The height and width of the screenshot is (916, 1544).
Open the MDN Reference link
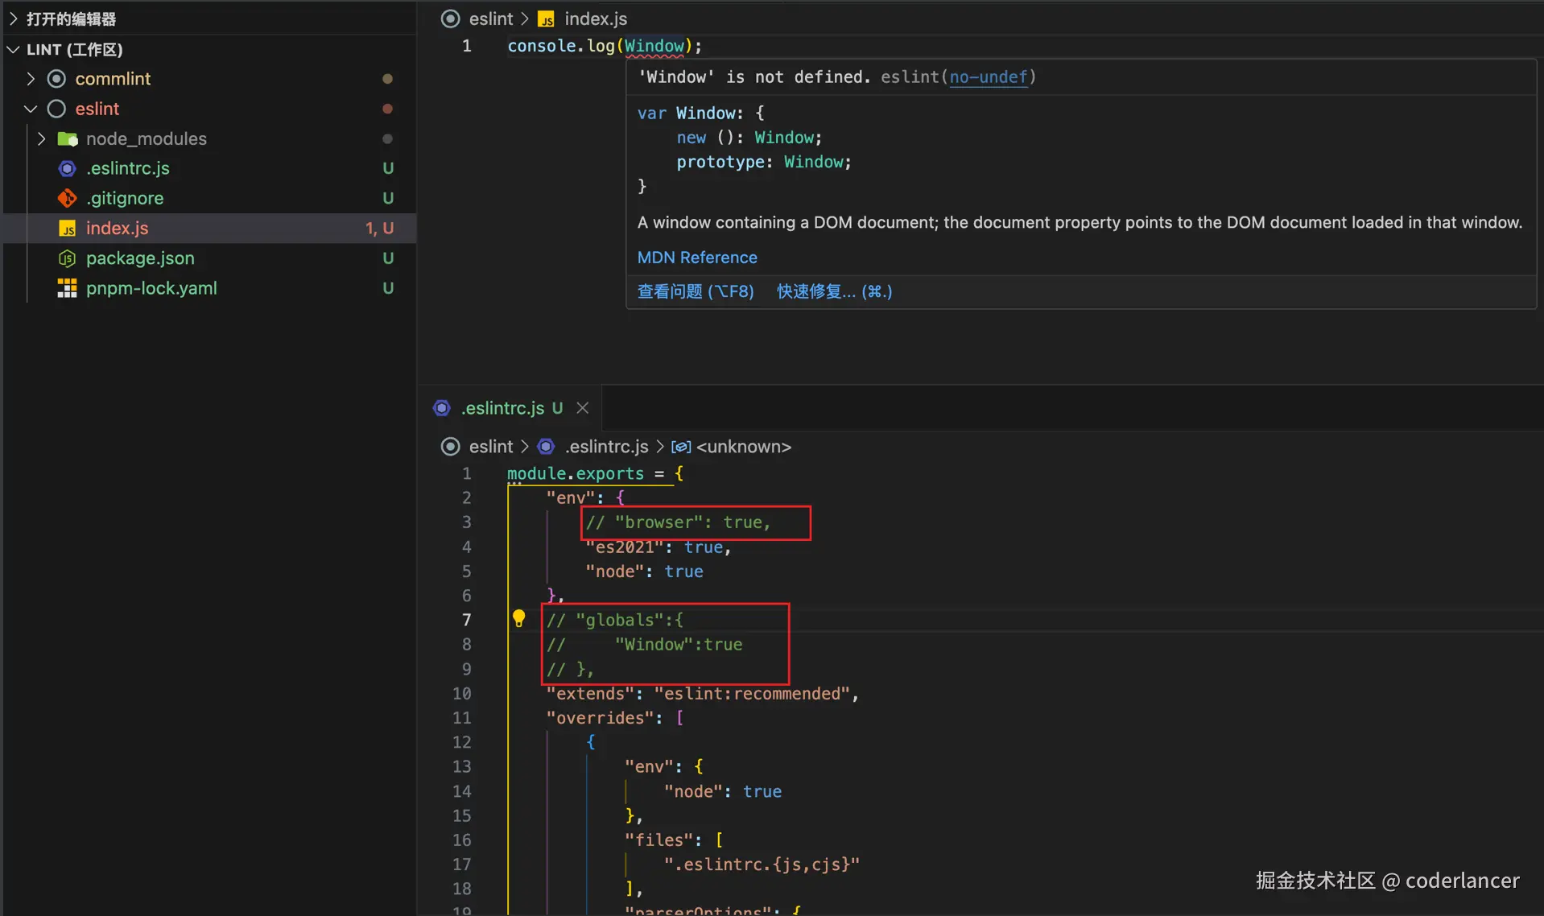coord(697,258)
